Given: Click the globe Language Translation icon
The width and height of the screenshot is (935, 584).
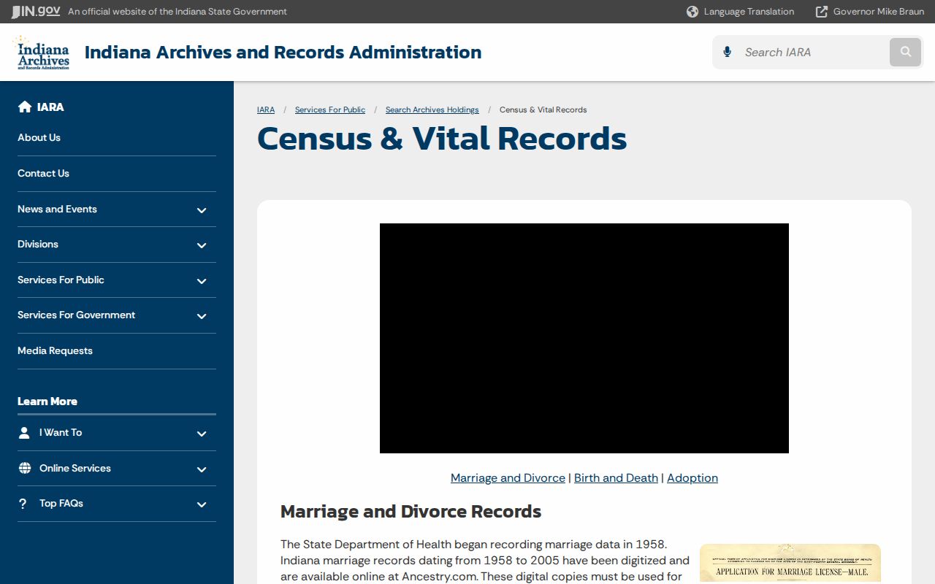Looking at the screenshot, I should (692, 12).
